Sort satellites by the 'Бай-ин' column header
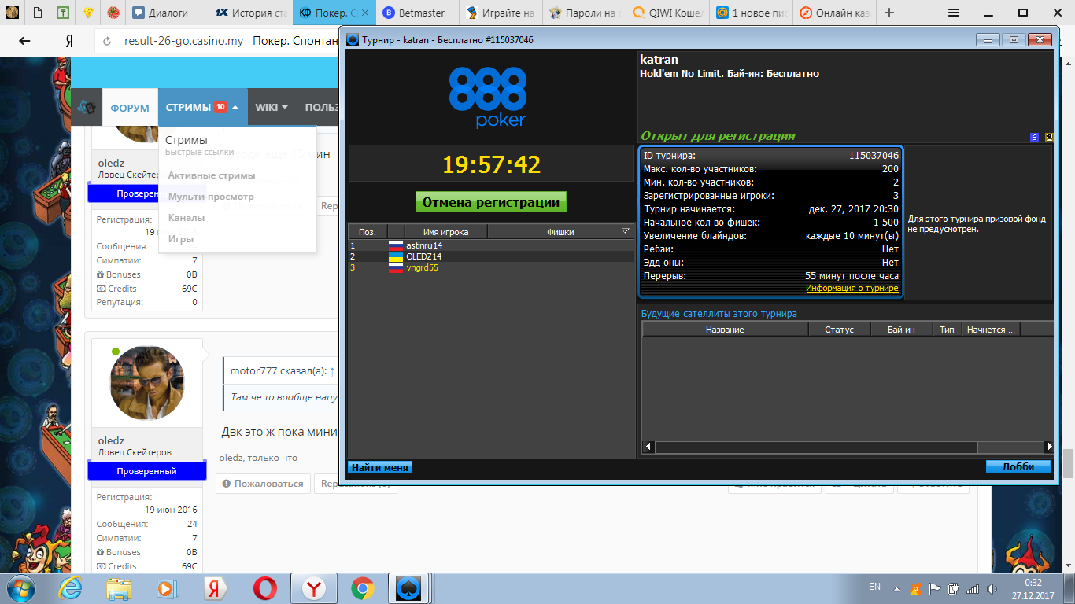The image size is (1075, 604). pos(901,330)
